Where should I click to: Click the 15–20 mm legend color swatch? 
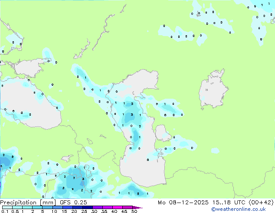pyautogui.click(x=68, y=207)
